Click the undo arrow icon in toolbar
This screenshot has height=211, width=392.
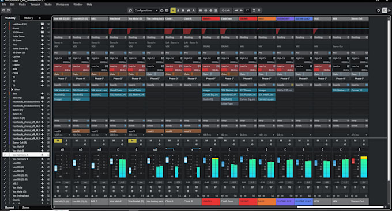(x=3, y=10)
